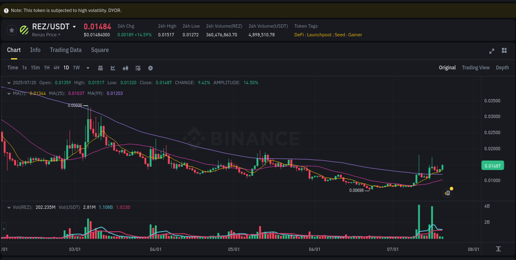Switch chart to Trading View mode
Image resolution: width=516 pixels, height=260 pixels.
tap(476, 67)
